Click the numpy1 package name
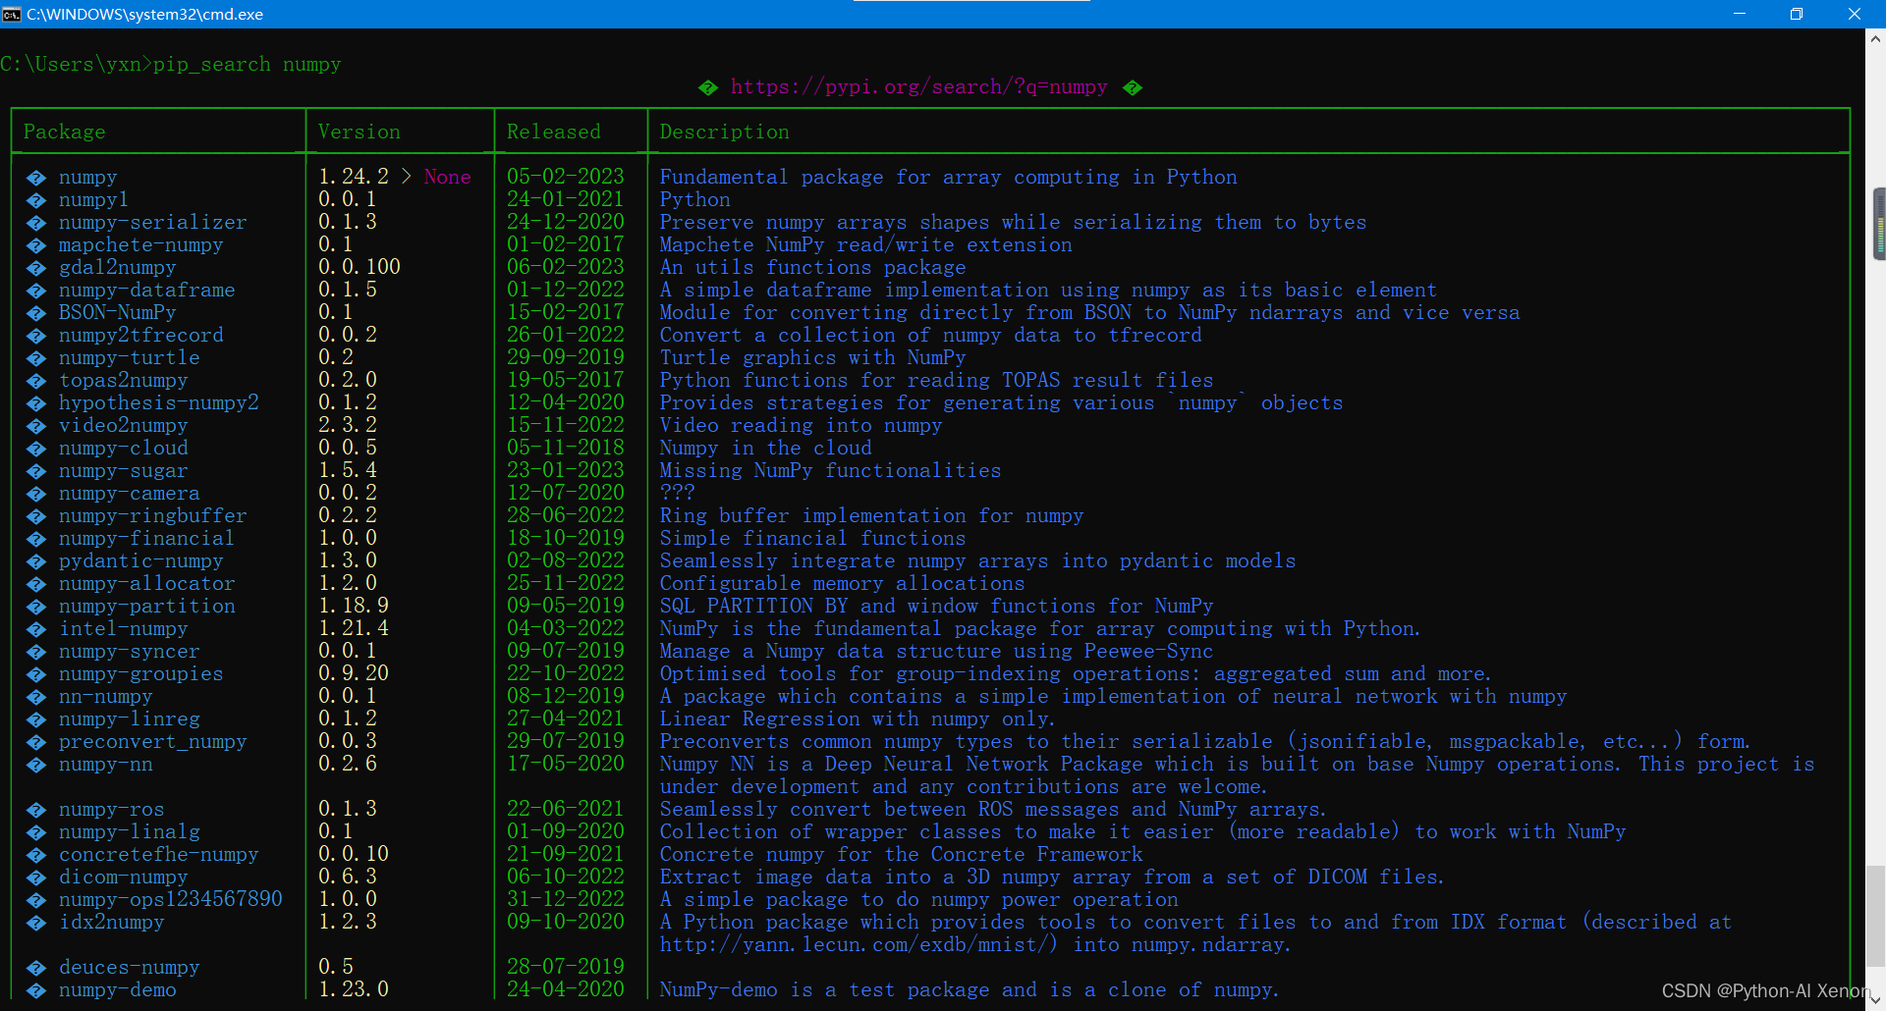This screenshot has height=1011, width=1886. coord(93,199)
